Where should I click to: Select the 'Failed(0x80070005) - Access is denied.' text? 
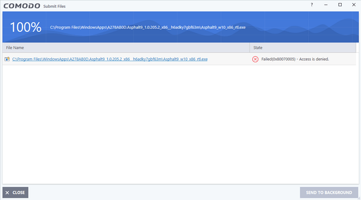click(295, 59)
